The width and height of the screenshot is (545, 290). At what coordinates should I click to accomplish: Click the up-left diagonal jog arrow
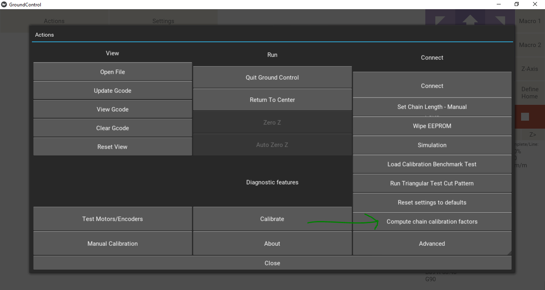pyautogui.click(x=440, y=20)
